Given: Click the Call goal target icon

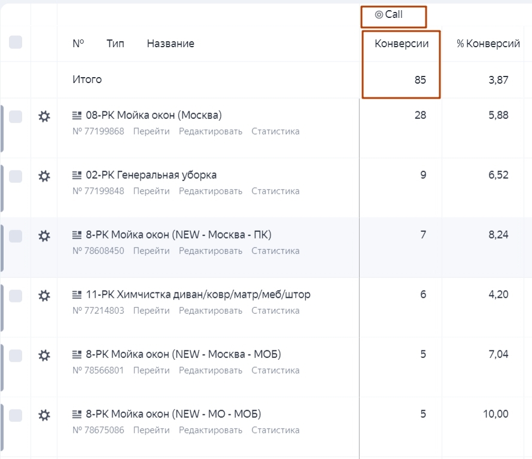Looking at the screenshot, I should pyautogui.click(x=379, y=15).
